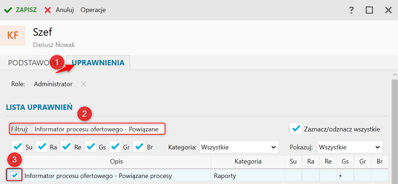The width and height of the screenshot is (398, 184).
Task: Switch to the PODSTAWOWE tab
Action: pos(30,63)
